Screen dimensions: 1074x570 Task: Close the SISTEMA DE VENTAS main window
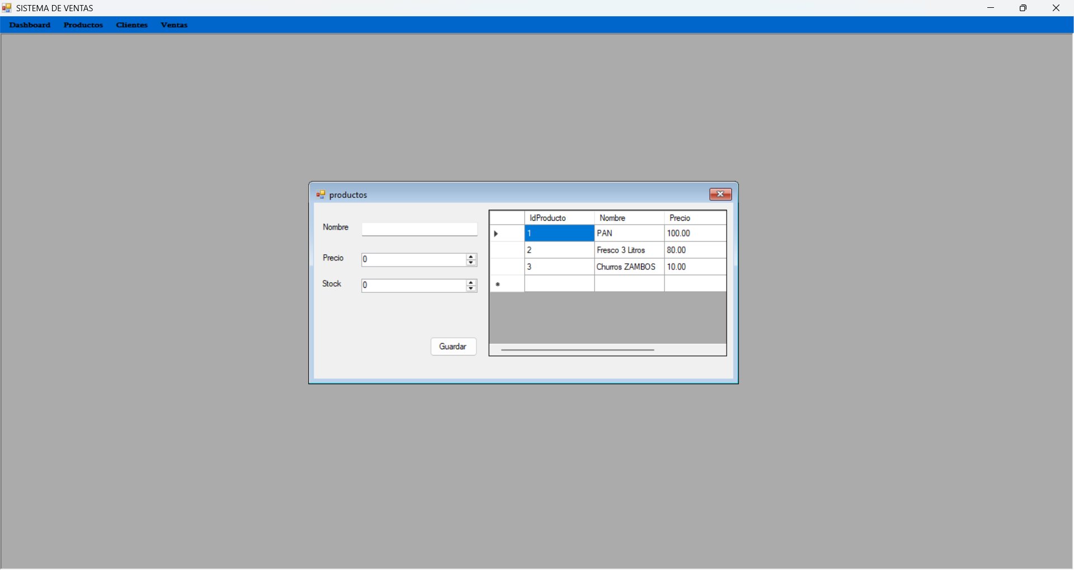point(1056,8)
